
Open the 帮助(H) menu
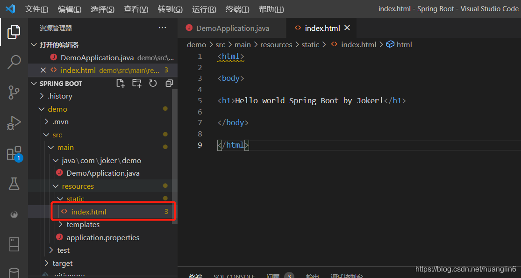point(271,9)
